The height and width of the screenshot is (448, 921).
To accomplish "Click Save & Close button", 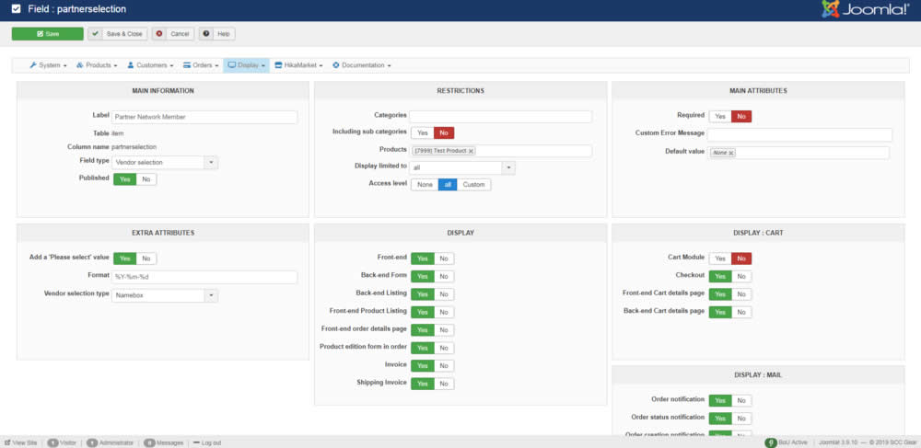I will [118, 34].
